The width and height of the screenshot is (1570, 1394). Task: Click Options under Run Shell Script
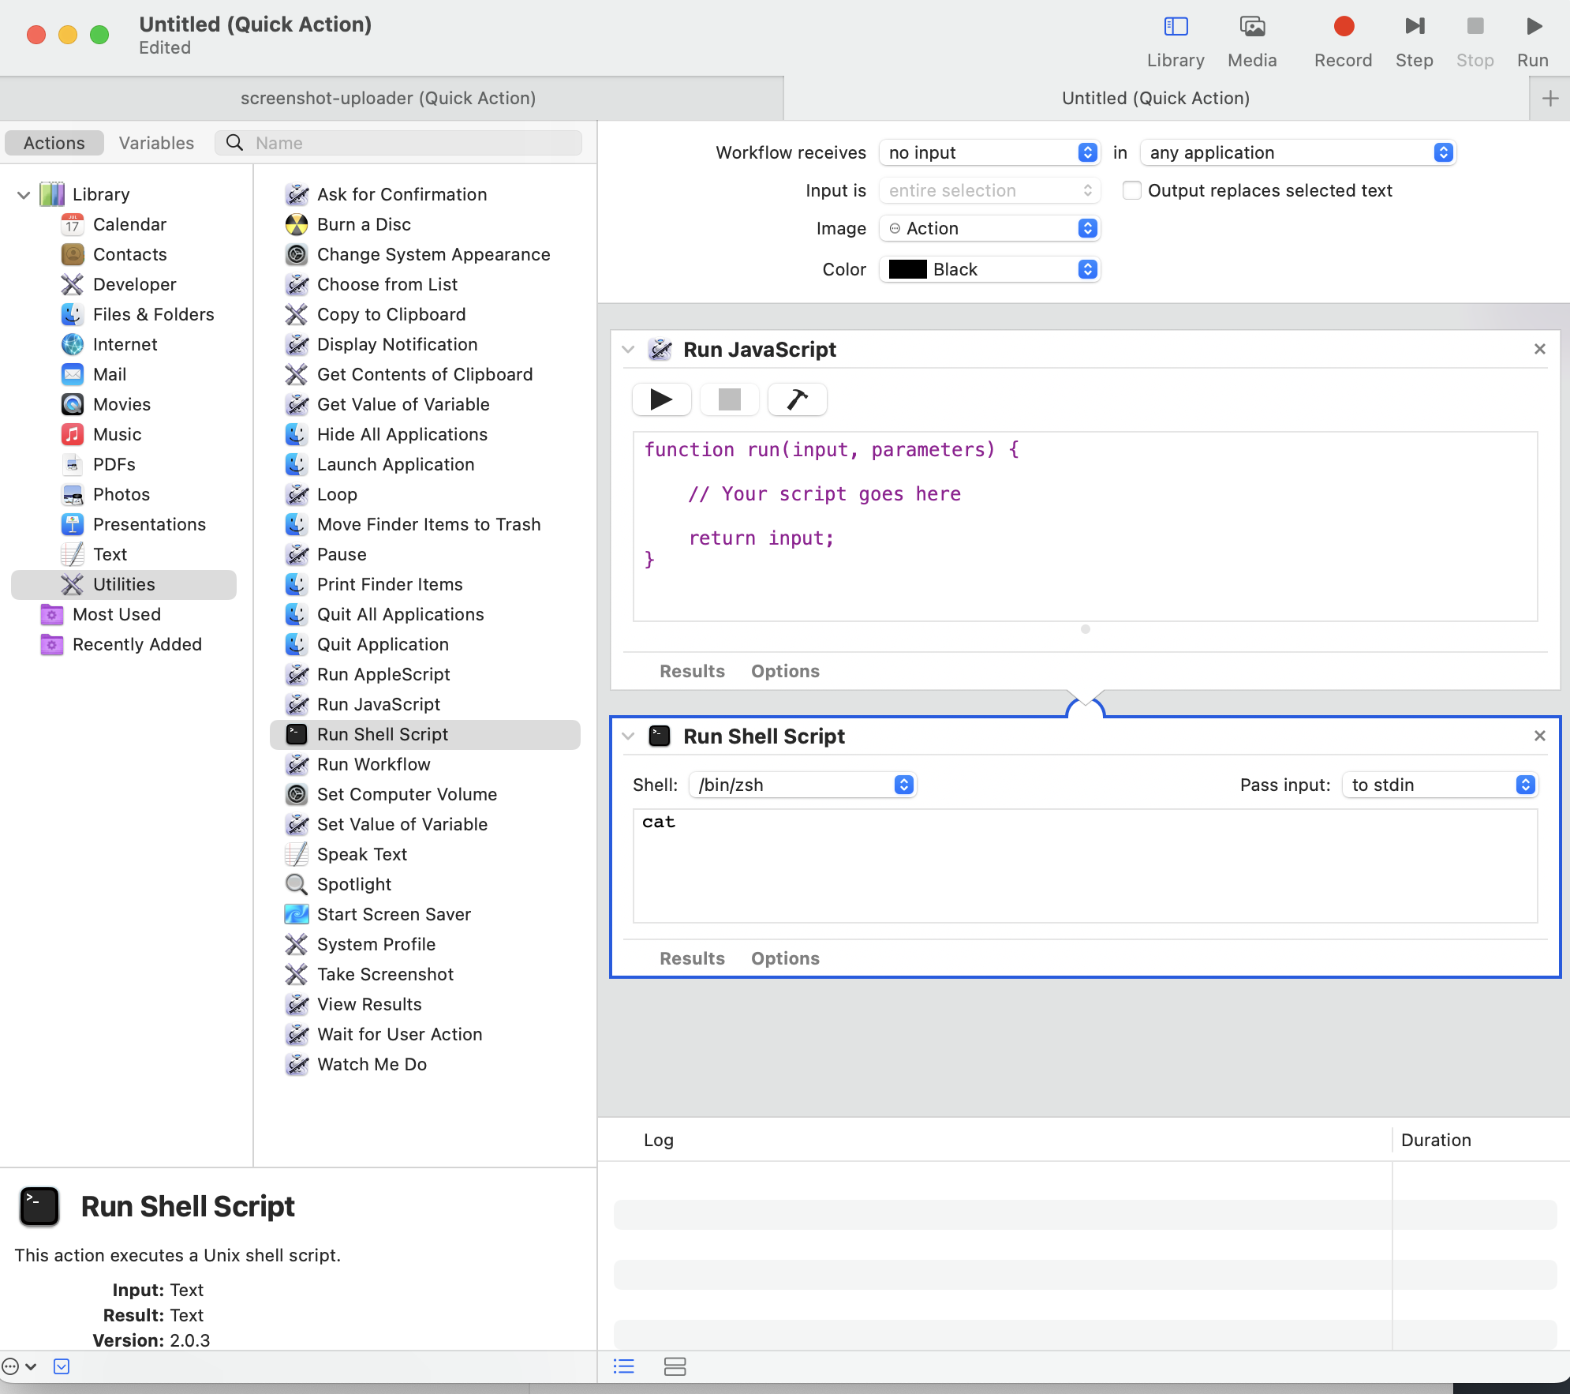pyautogui.click(x=784, y=958)
